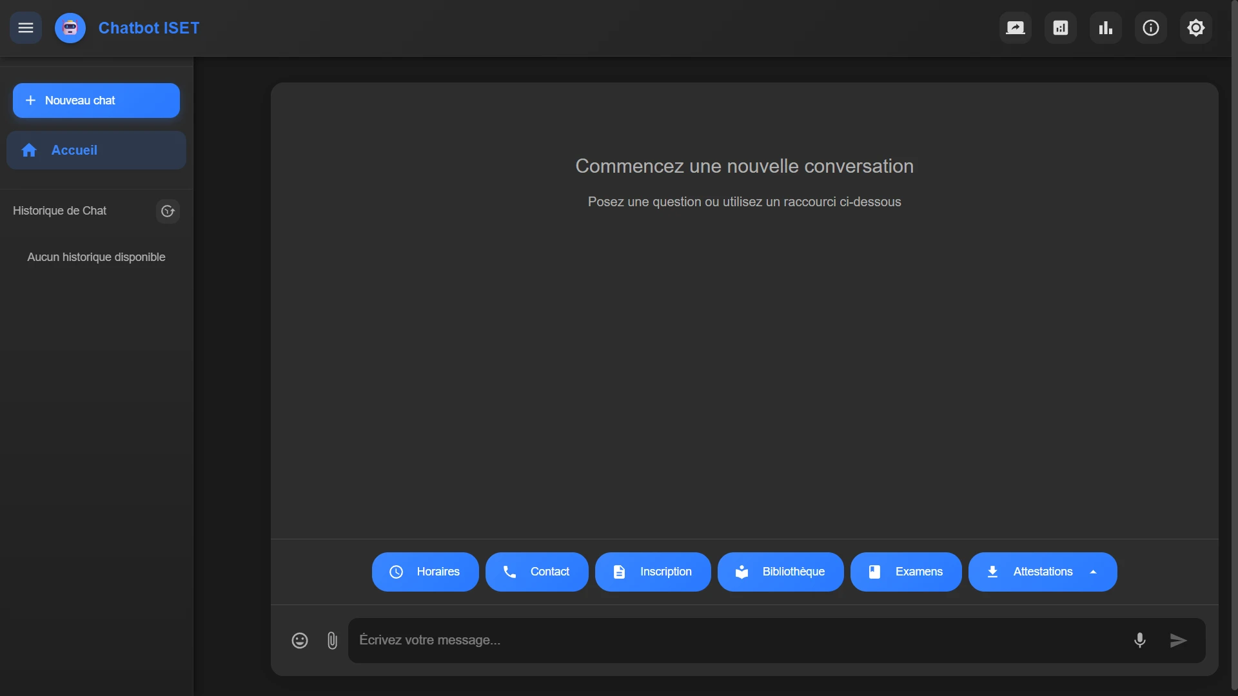
Task: Open the emoji picker
Action: [299, 640]
